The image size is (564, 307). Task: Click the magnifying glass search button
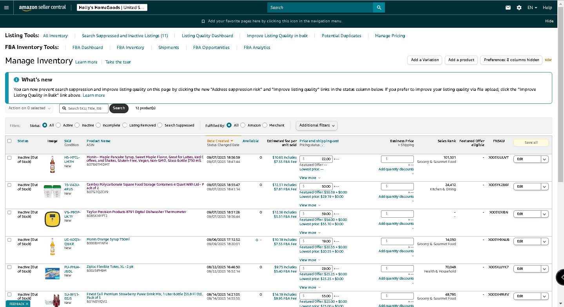coord(379,7)
